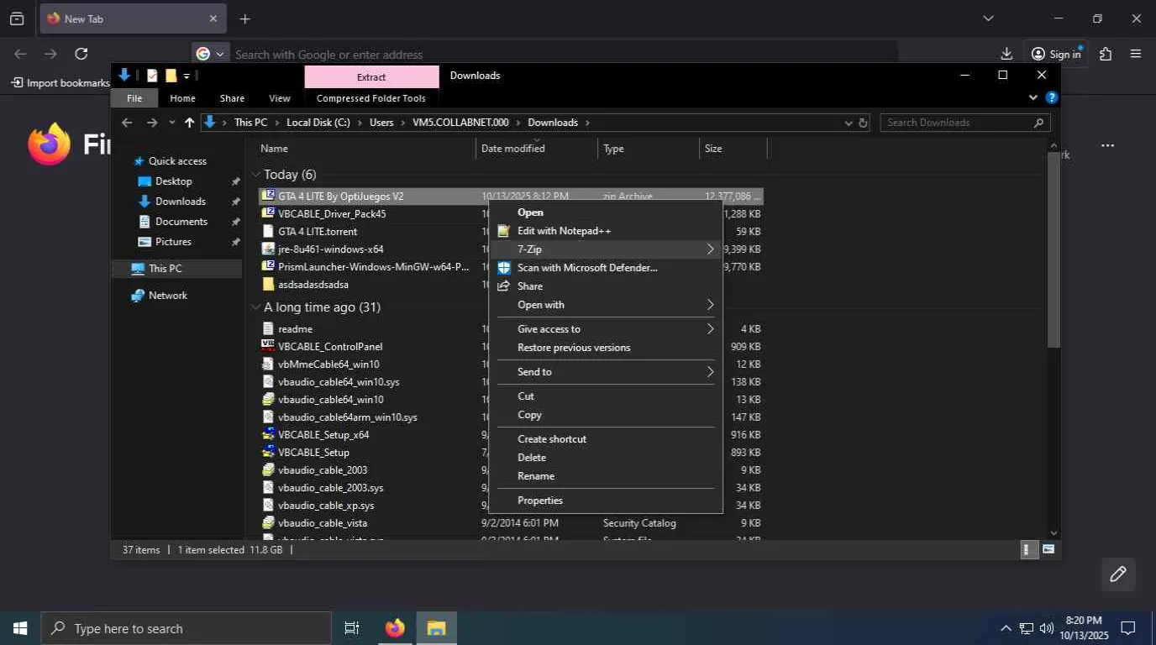Click Sign in button in Firefox
Viewport: 1156px width, 645px height.
(x=1055, y=54)
